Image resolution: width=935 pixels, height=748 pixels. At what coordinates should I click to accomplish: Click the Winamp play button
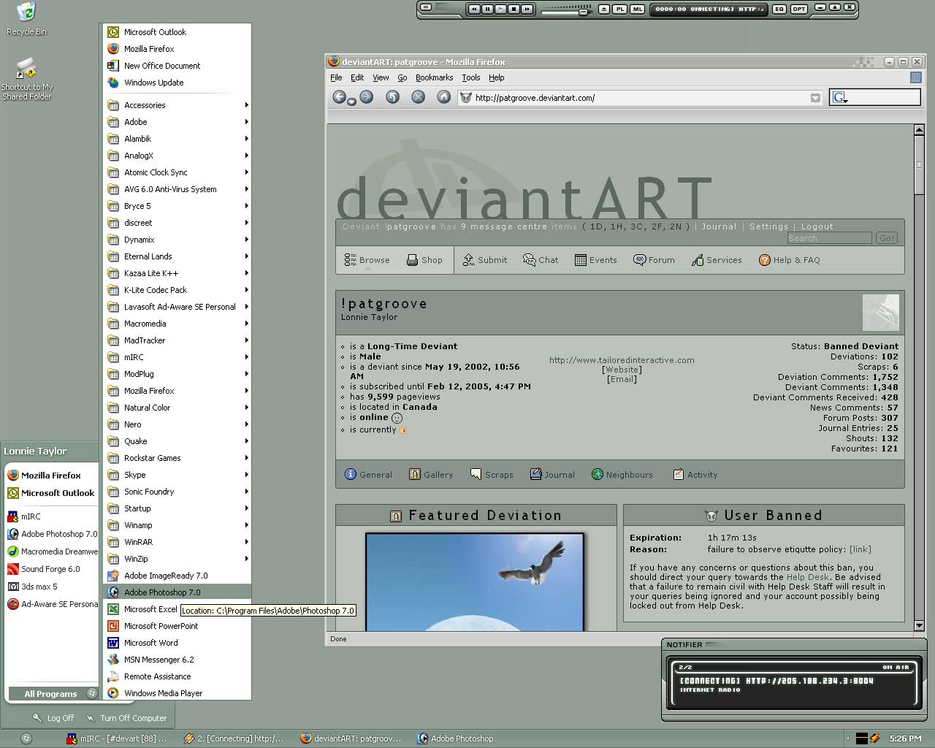pos(500,9)
